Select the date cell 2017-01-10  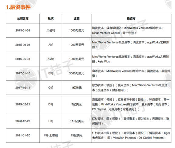point(23,73)
